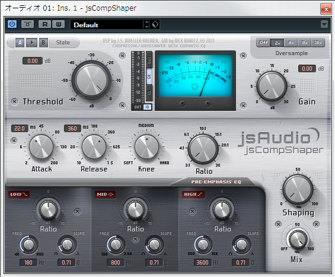Set oversampling to 16x
The height and width of the screenshot is (277, 335).
(318, 43)
